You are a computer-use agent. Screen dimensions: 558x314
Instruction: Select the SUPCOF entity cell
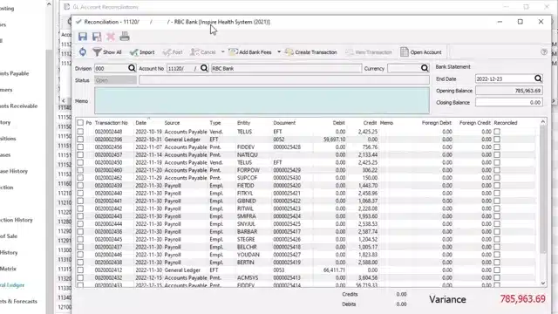247,178
